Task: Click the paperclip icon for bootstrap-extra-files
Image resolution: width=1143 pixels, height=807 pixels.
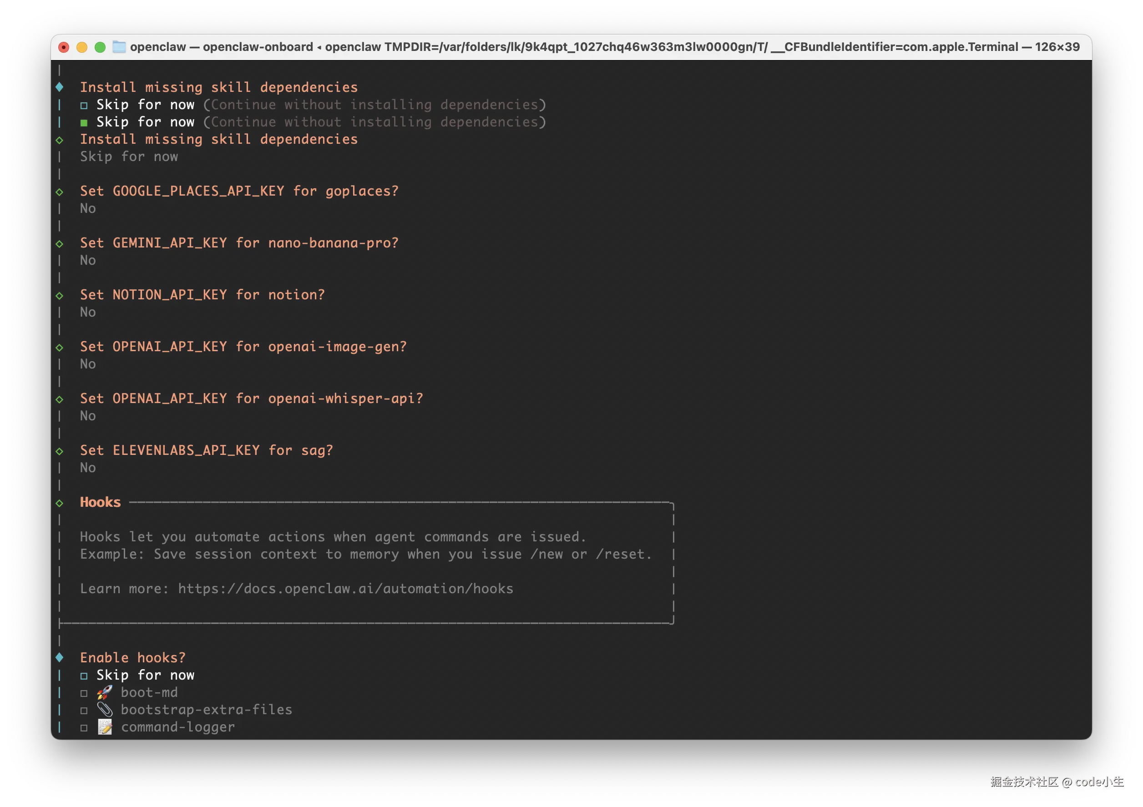Action: [105, 710]
